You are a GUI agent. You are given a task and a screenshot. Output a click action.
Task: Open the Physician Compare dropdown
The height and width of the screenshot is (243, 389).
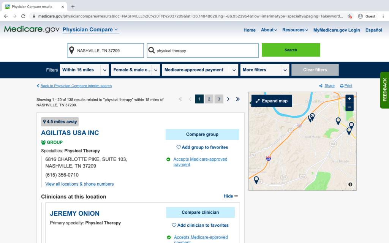[x=90, y=30]
